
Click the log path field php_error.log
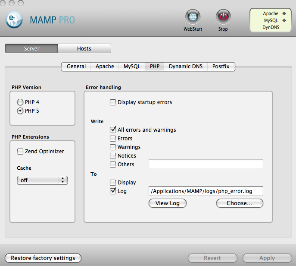(206, 191)
